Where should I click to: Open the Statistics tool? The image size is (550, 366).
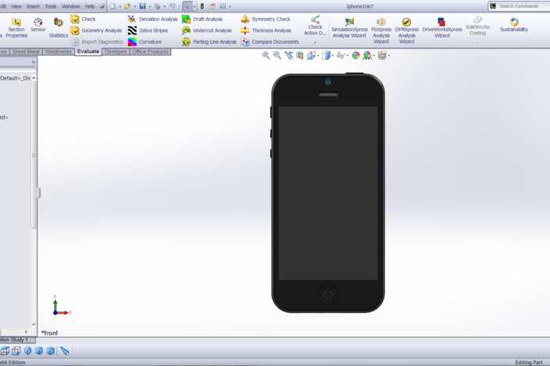tap(59, 27)
